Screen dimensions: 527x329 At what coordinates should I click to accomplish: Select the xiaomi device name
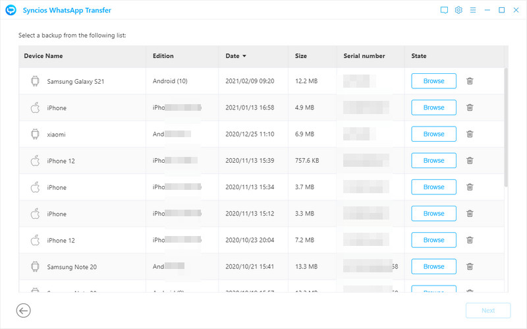[x=56, y=135]
